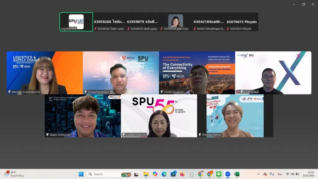Click the taskbar Search box
318x179 pixels.
(109, 174)
